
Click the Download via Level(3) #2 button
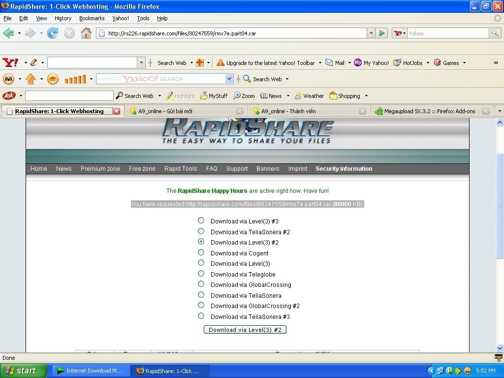click(x=245, y=329)
